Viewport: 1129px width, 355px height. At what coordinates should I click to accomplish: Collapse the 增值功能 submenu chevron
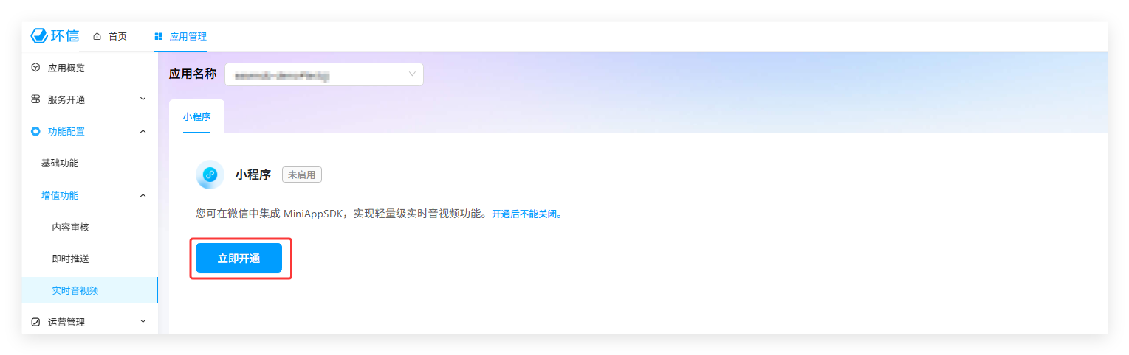[x=143, y=195]
